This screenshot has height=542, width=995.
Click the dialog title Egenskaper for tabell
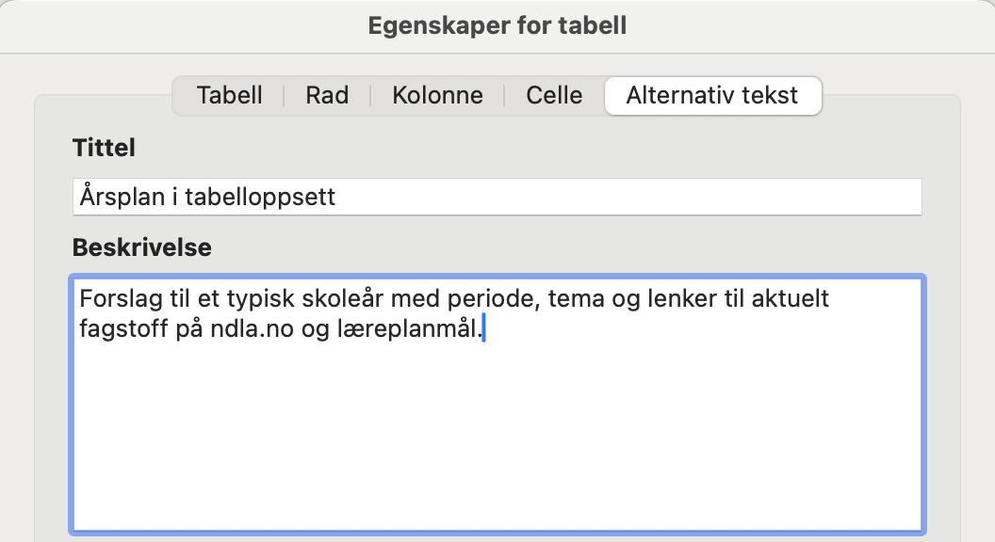coord(497,25)
